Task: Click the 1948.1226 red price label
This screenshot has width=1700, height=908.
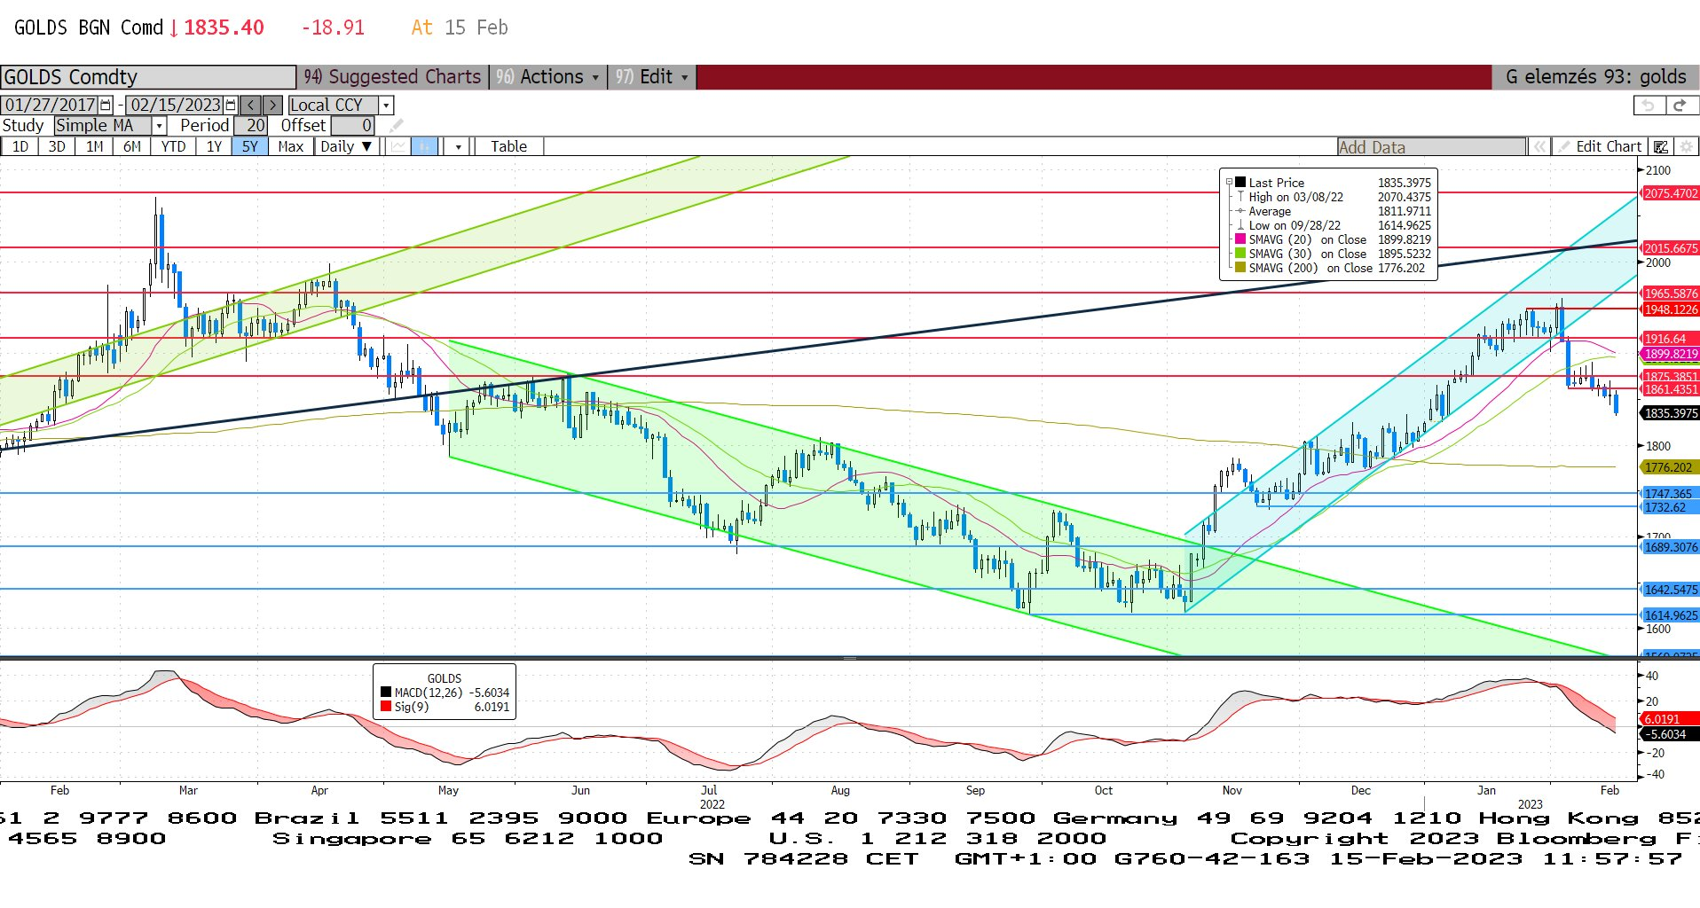Action: tap(1671, 309)
